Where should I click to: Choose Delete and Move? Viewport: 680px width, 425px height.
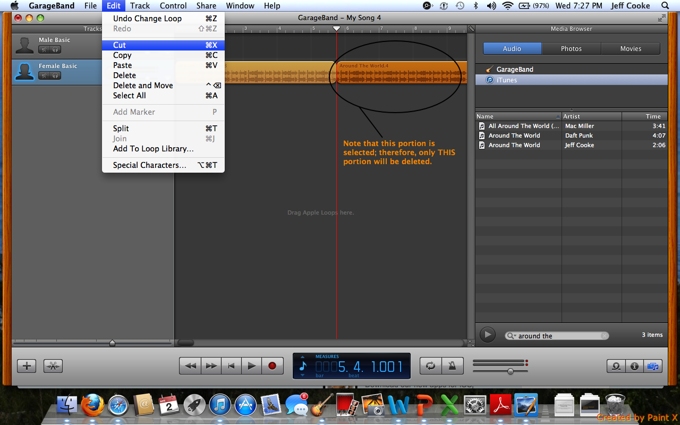[163, 86]
